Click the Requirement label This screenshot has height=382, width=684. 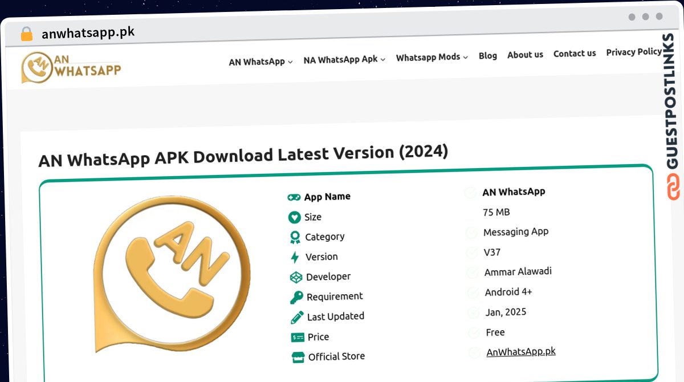(x=335, y=296)
